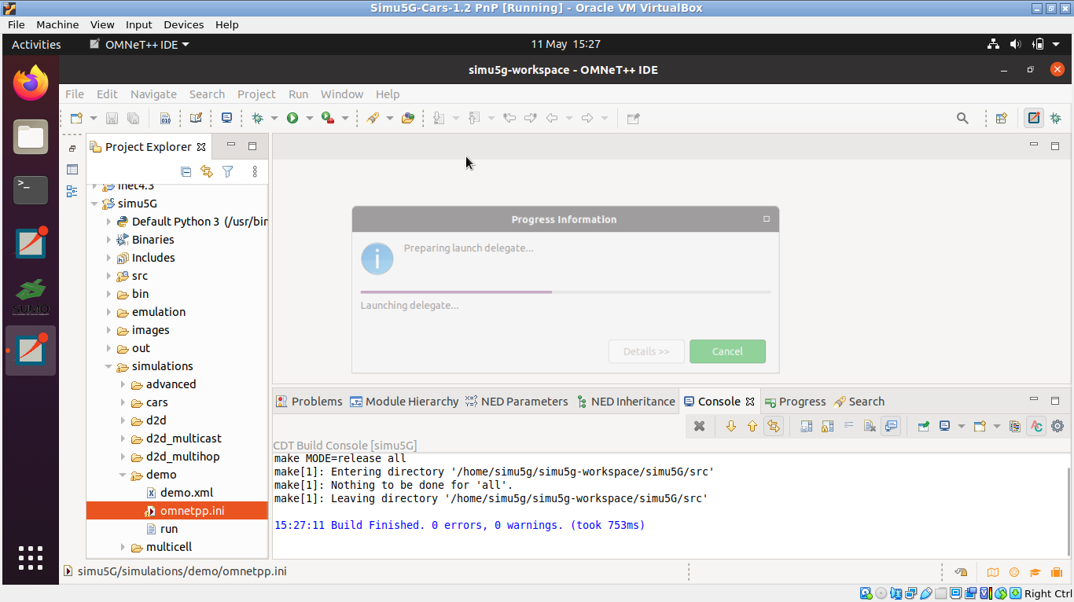Open the OMNeT++ IDE app menu in top bar
This screenshot has width=1074, height=602.
[x=140, y=45]
